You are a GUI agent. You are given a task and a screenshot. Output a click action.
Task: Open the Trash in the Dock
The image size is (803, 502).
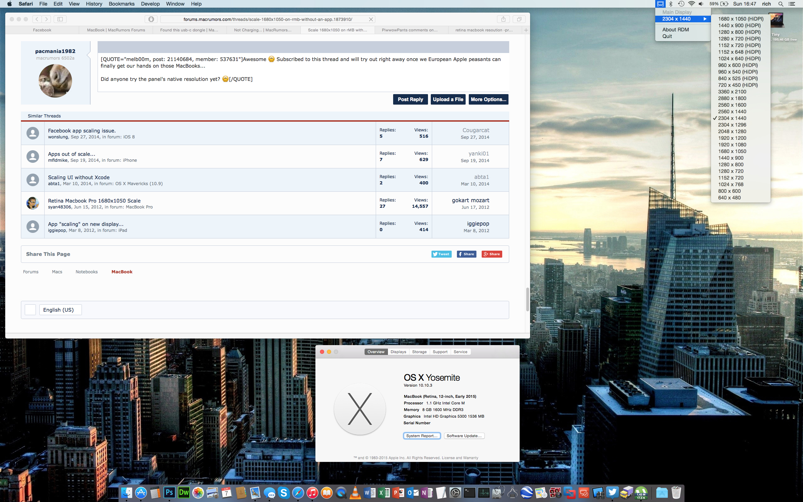coord(676,493)
